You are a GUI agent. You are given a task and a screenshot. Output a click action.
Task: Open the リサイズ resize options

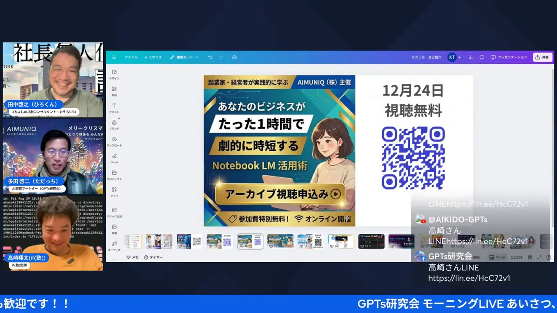point(153,57)
